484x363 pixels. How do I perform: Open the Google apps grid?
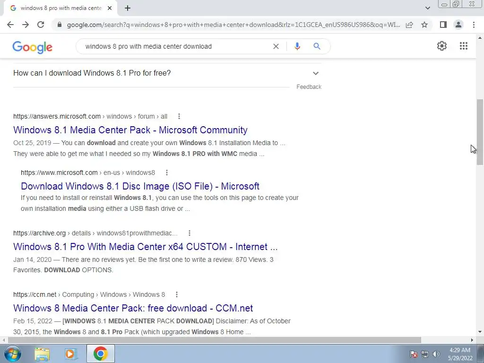[464, 46]
